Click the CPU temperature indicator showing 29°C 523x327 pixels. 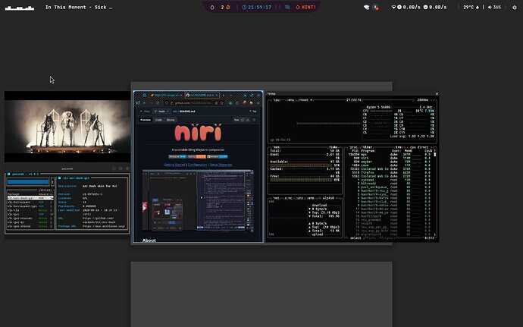(468, 7)
